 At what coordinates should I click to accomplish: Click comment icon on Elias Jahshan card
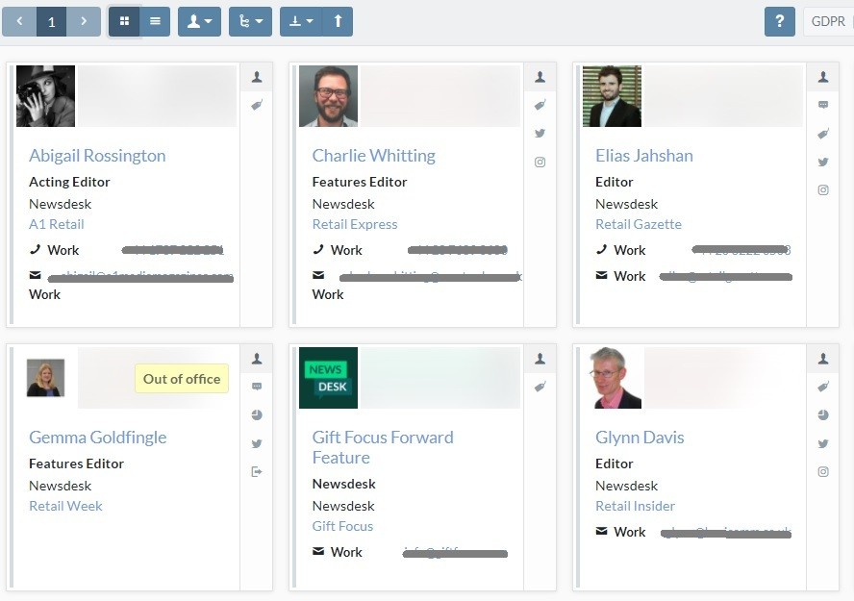[x=823, y=105]
